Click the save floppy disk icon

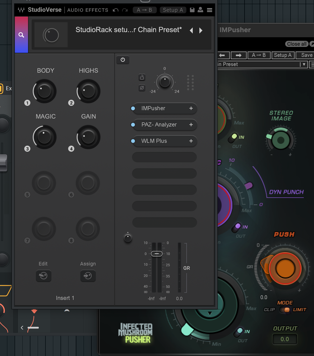pyautogui.click(x=192, y=10)
